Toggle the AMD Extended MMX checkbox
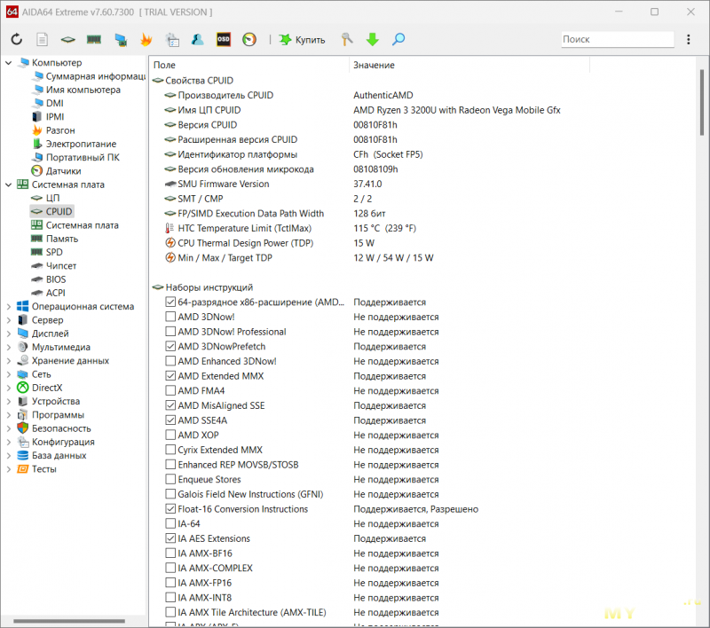The height and width of the screenshot is (628, 710). click(170, 375)
